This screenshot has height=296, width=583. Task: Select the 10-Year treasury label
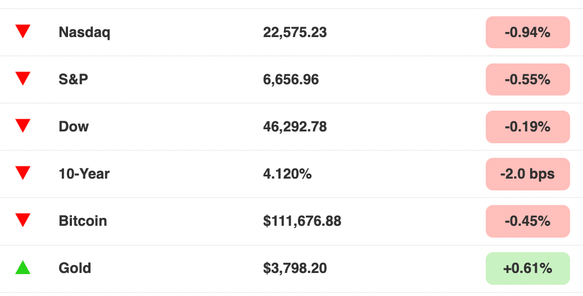pyautogui.click(x=84, y=174)
